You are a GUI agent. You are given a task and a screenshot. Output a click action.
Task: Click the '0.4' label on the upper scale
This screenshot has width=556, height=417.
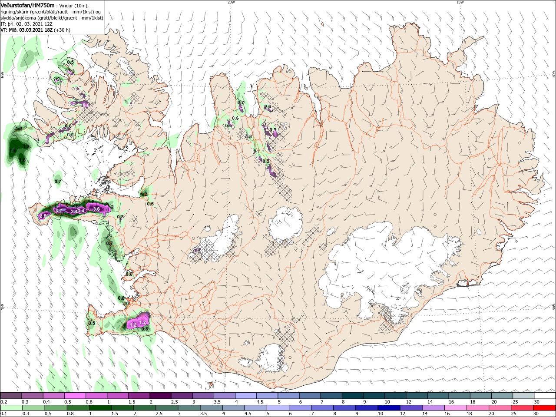46,402
